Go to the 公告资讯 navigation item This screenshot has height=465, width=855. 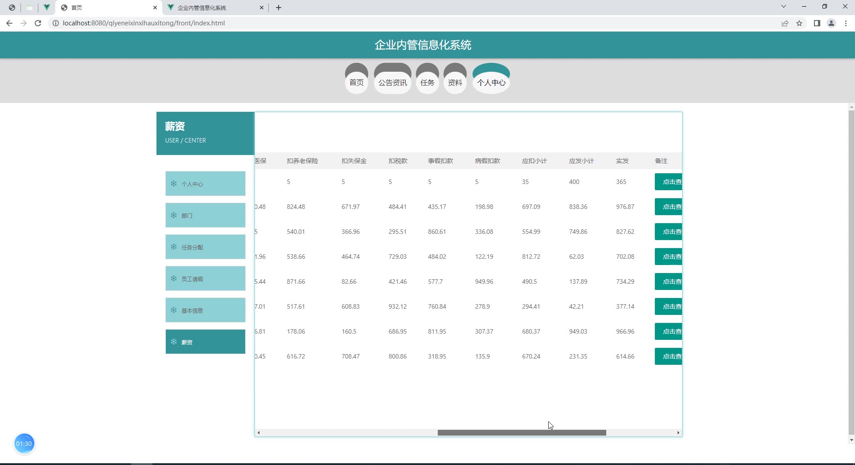click(x=392, y=82)
